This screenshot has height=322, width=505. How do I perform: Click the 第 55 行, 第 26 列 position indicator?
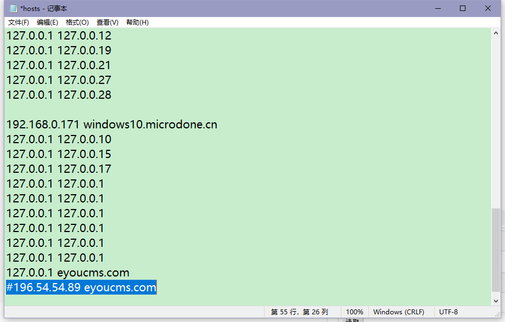pyautogui.click(x=299, y=312)
